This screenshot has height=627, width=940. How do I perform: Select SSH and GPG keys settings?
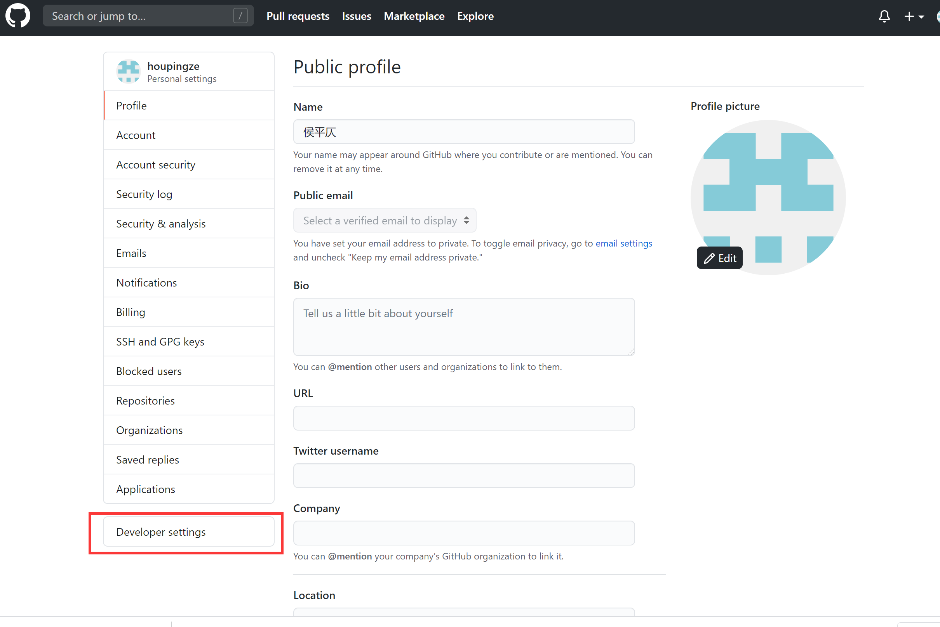[x=160, y=342]
